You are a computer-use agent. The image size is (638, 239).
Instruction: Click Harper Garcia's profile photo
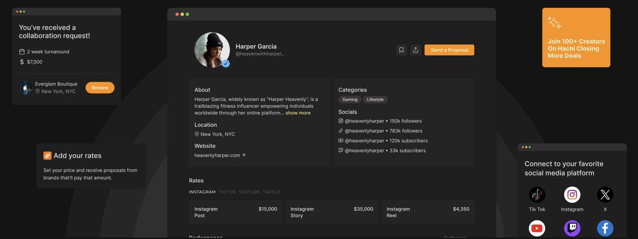point(212,50)
